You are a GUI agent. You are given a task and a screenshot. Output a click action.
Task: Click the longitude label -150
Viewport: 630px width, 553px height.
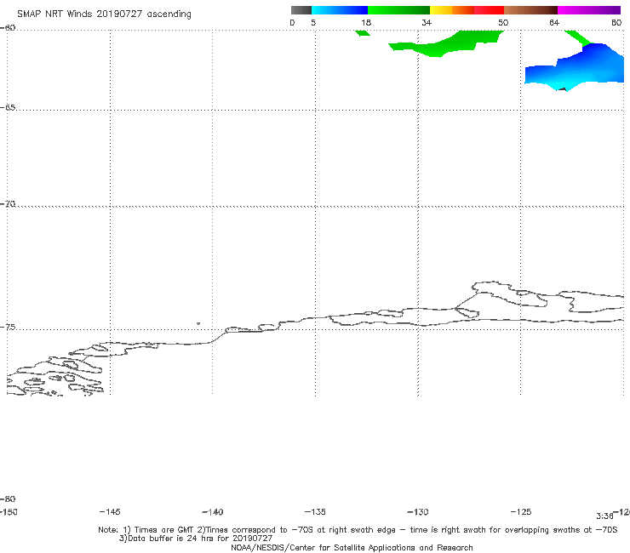click(8, 511)
